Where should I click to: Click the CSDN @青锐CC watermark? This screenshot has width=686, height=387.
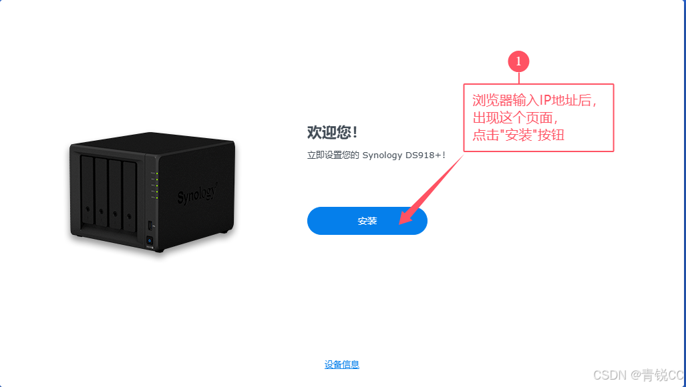639,375
